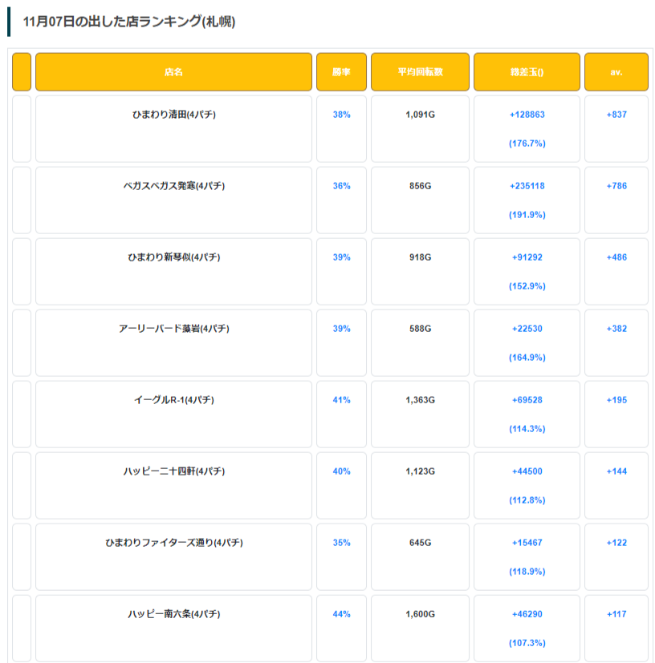The width and height of the screenshot is (655, 663).
Task: Click the (152.9%) percentage
Action: coord(527,286)
